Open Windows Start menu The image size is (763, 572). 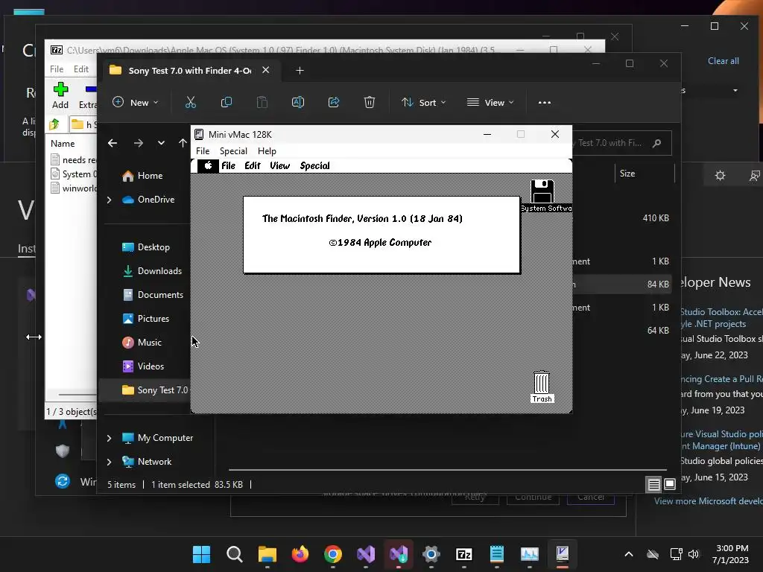pos(201,554)
